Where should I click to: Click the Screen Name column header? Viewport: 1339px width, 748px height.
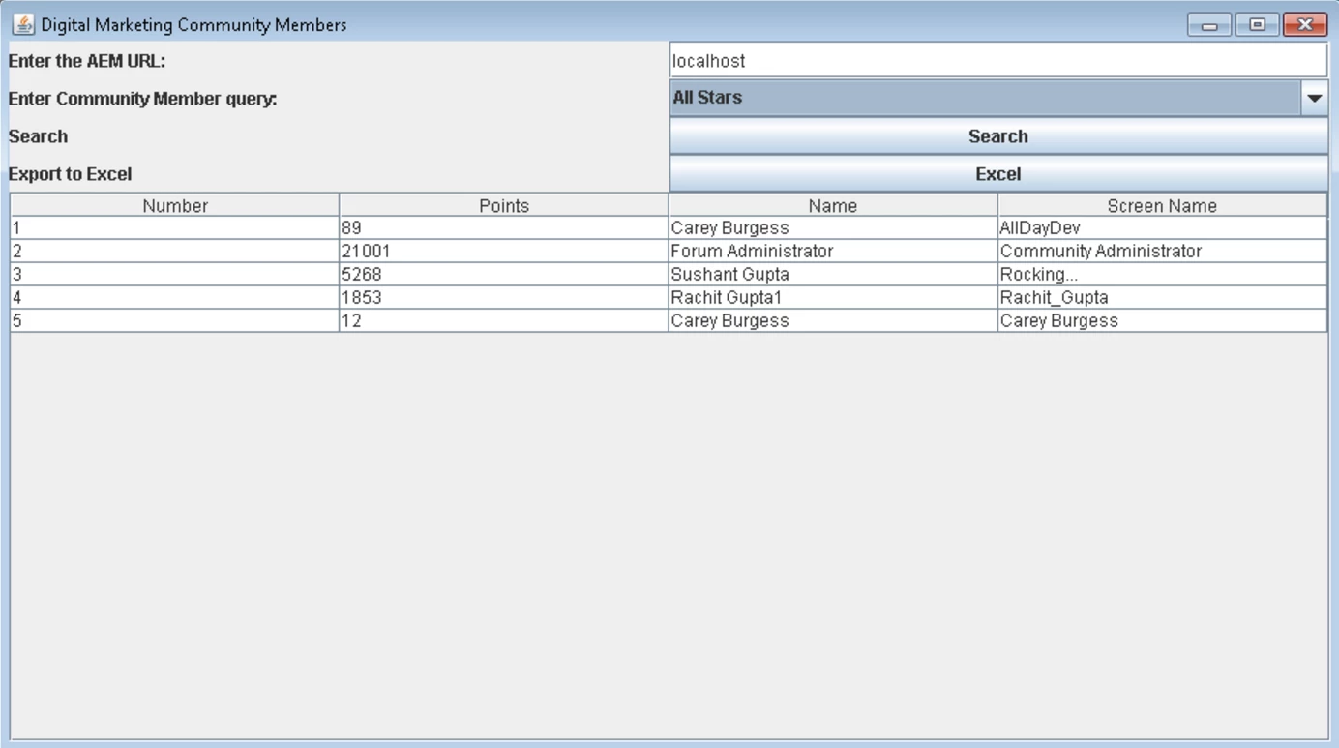pos(1162,205)
